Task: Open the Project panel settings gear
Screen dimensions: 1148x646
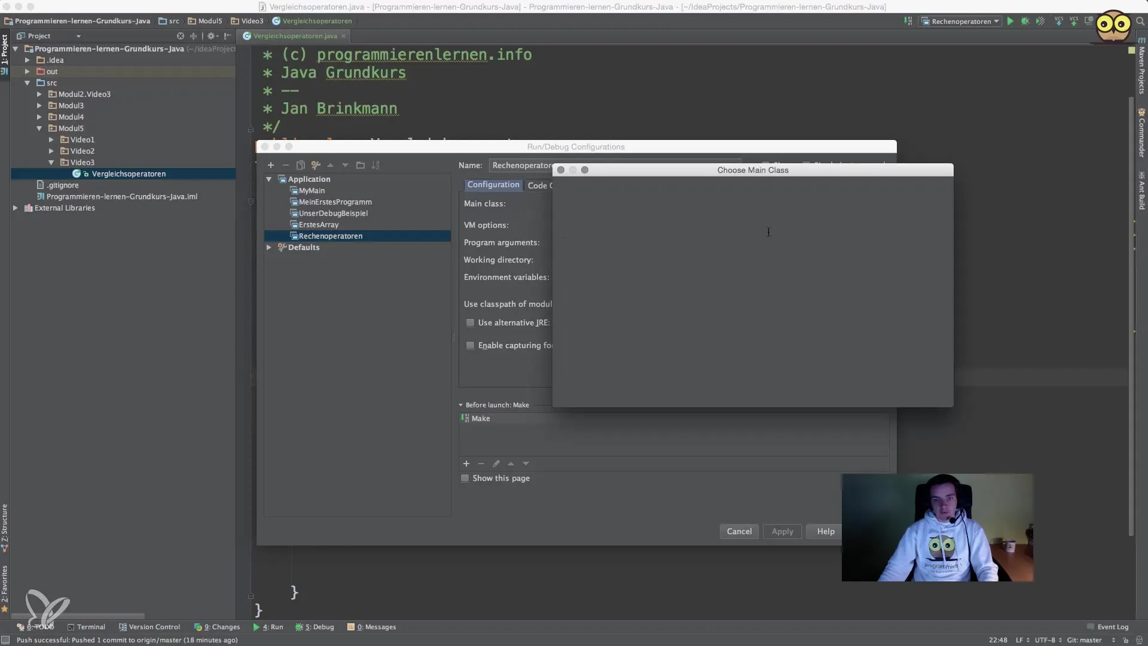Action: [211, 36]
